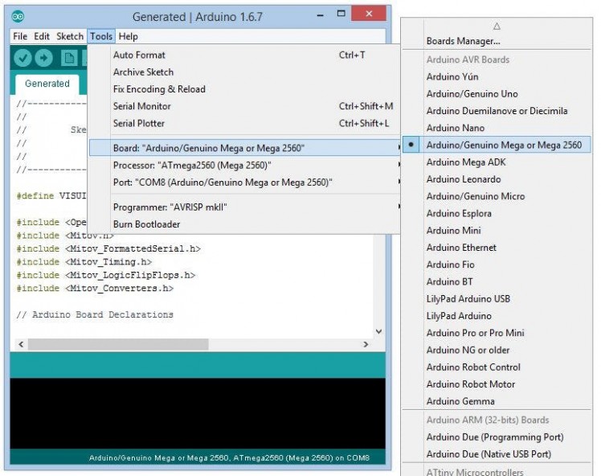Click the New sketch toolbar icon
601x476 pixels.
[69, 59]
